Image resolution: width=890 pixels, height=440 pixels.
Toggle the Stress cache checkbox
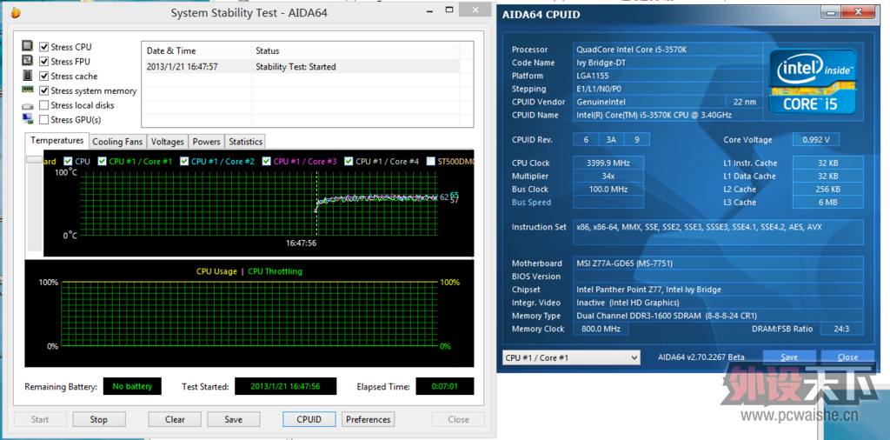coord(43,76)
